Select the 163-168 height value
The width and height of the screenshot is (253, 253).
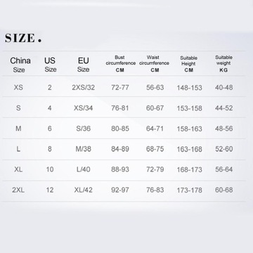click(189, 149)
